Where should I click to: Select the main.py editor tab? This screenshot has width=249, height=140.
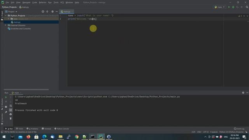click(67, 12)
